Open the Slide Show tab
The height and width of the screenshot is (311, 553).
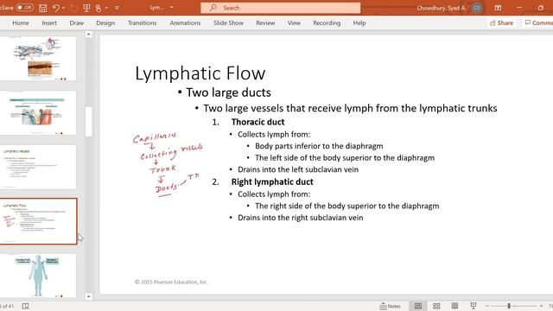[228, 23]
